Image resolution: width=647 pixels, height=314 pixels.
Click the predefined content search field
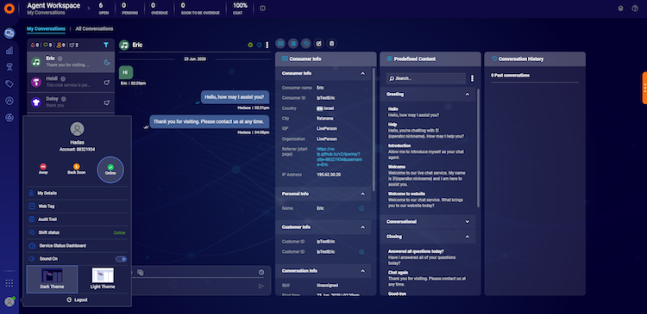point(426,78)
